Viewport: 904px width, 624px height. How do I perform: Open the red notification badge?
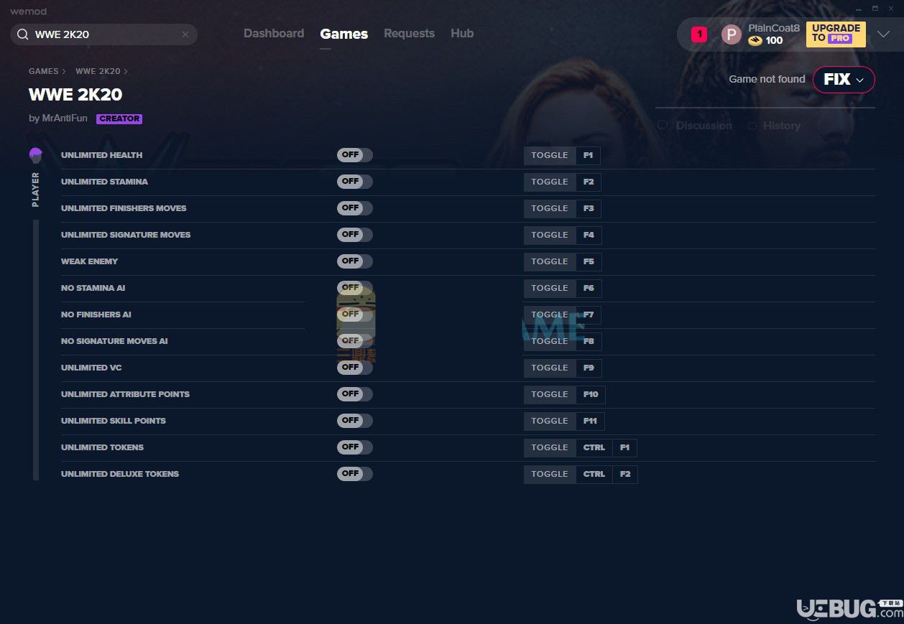[698, 34]
